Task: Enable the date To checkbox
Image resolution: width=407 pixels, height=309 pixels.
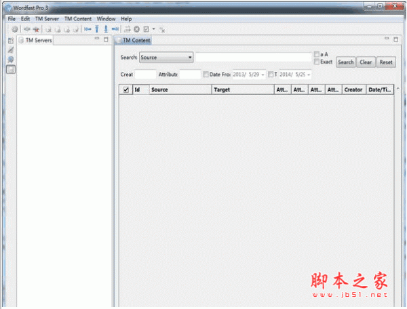Action: coord(271,75)
